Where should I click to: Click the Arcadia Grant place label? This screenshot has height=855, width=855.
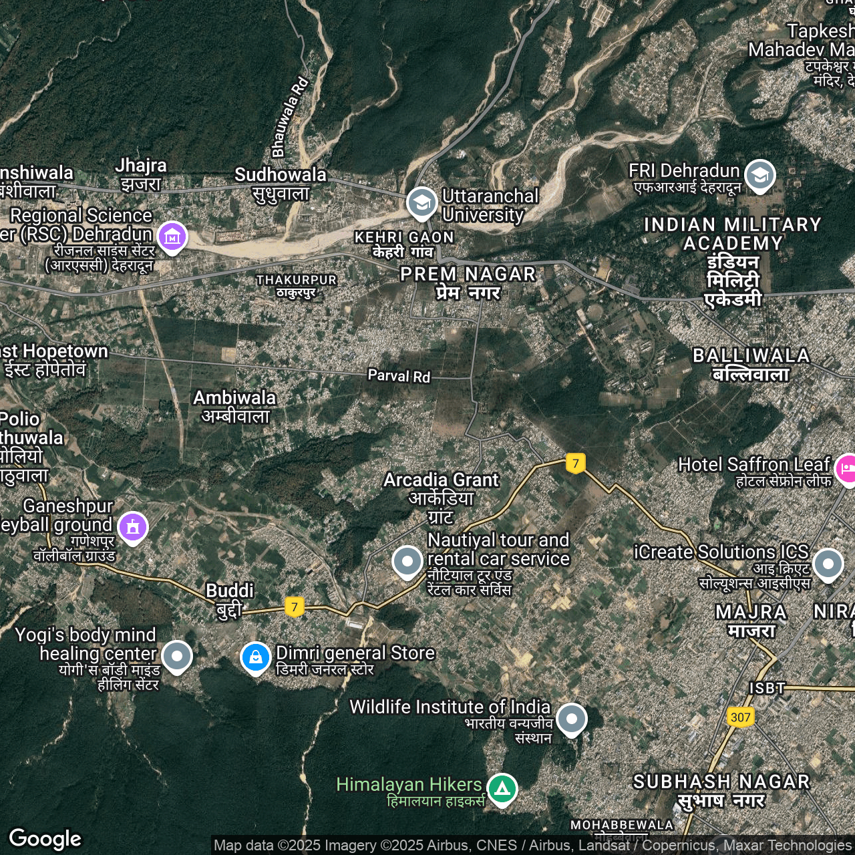pyautogui.click(x=441, y=498)
